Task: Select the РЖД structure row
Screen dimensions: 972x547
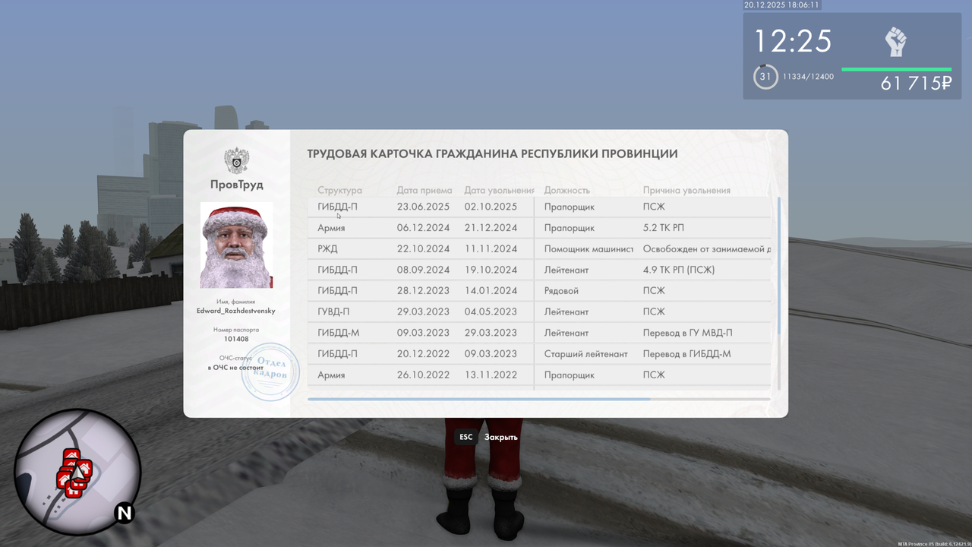Action: 539,248
